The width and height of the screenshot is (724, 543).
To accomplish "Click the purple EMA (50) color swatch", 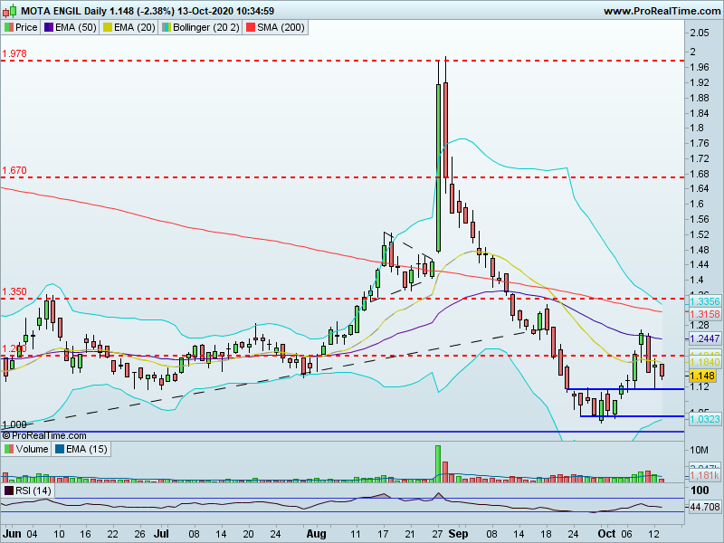I will 49,28.
